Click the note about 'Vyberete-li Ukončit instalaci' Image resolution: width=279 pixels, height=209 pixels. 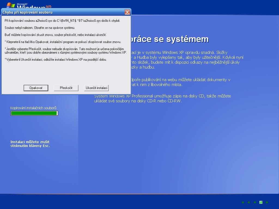click(56, 60)
